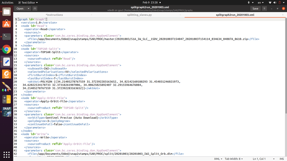Select the Text Editor dock icon
The width and height of the screenshot is (287, 161).
(x=7, y=62)
